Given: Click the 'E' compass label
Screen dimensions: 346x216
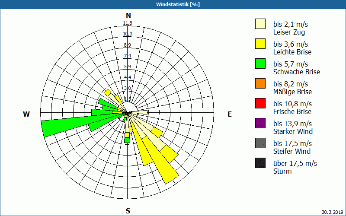Looking at the screenshot, I should coord(230,114).
